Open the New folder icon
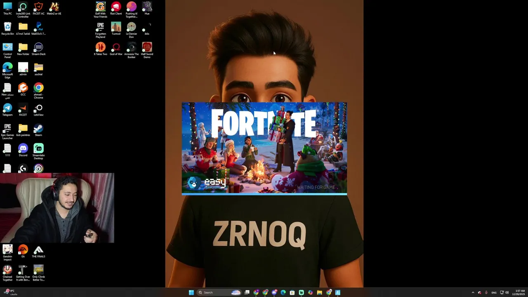This screenshot has height=297, width=528. (x=23, y=49)
